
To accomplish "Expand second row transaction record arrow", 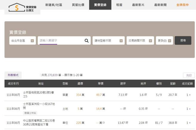I will [189, 109].
